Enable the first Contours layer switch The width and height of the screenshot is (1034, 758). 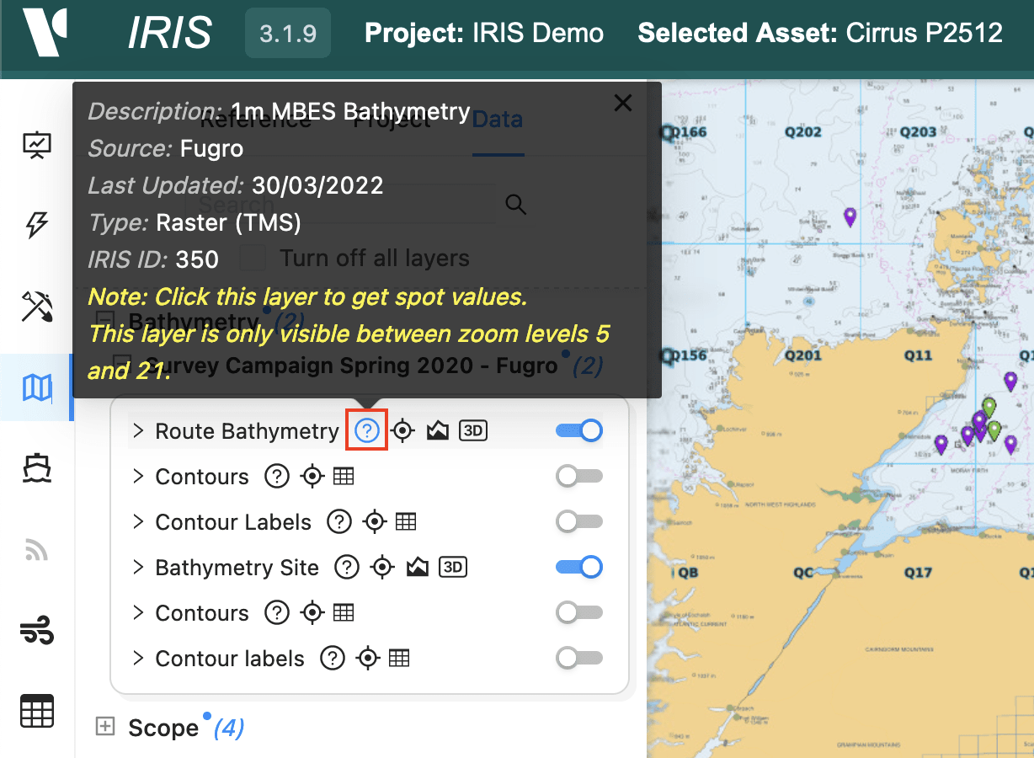pyautogui.click(x=579, y=477)
